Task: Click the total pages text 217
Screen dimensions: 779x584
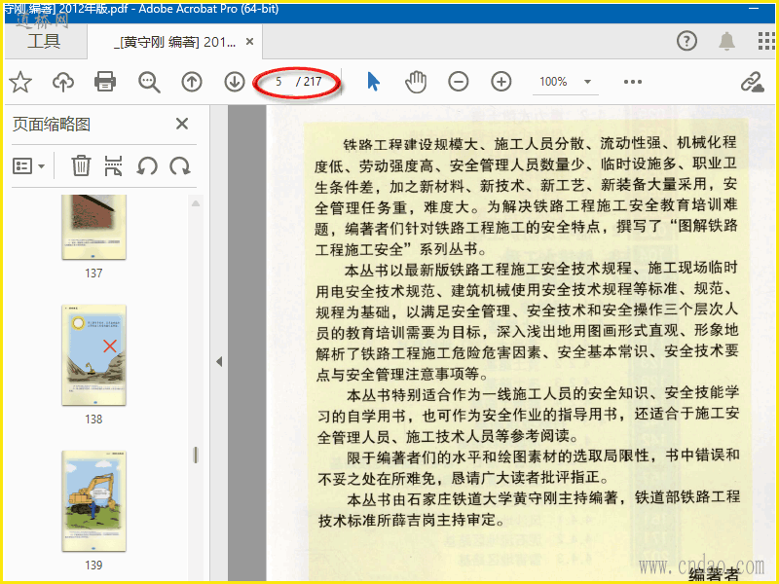Action: click(x=313, y=82)
